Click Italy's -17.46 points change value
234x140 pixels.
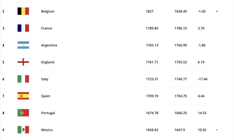pyautogui.click(x=203, y=79)
